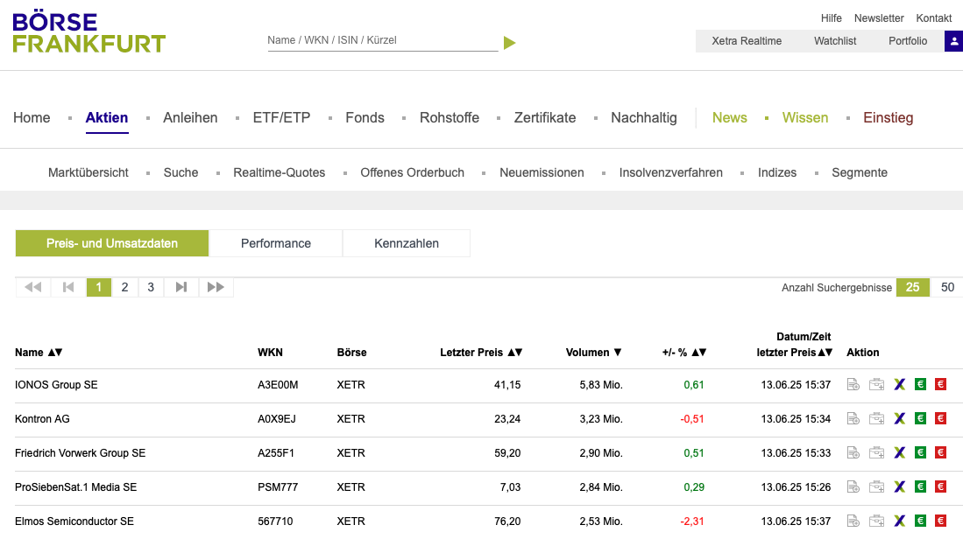This screenshot has width=963, height=539.
Task: Click green euro buy icon for IONOS Group SE
Action: click(x=920, y=384)
